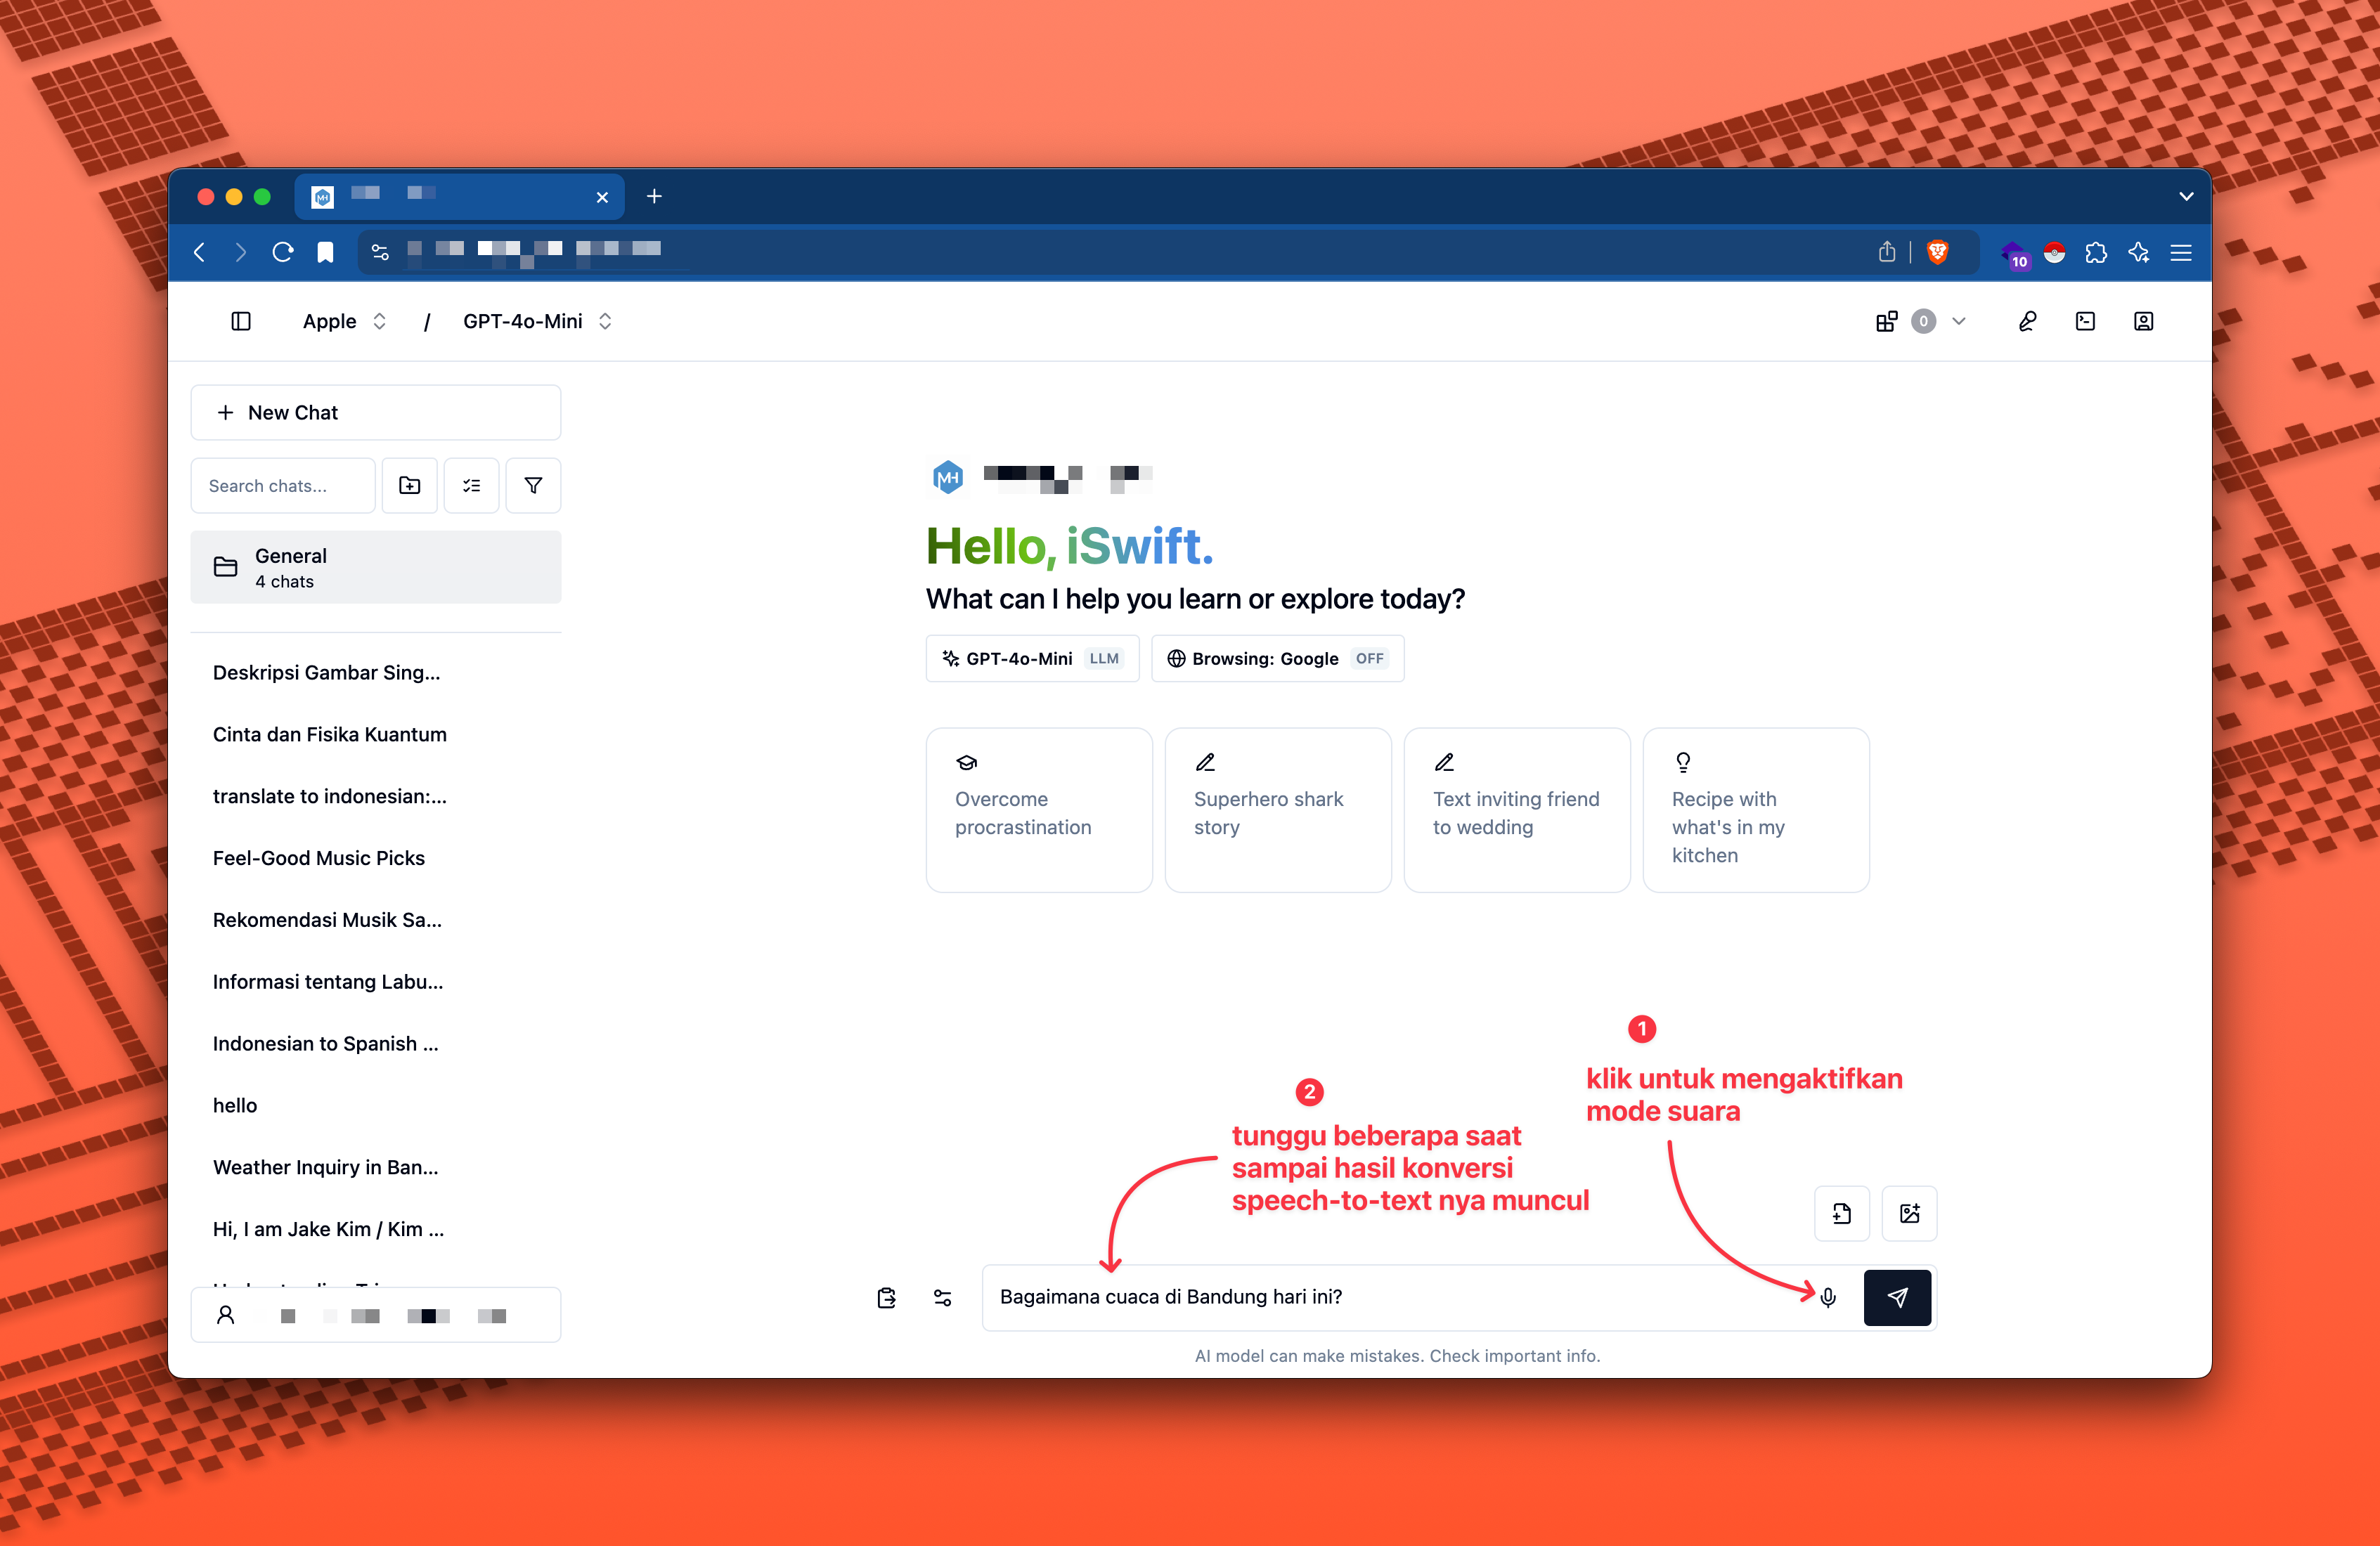Choose the Overcome procrastination prompt card

pyautogui.click(x=1039, y=810)
